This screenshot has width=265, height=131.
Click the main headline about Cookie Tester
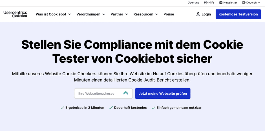(132, 51)
